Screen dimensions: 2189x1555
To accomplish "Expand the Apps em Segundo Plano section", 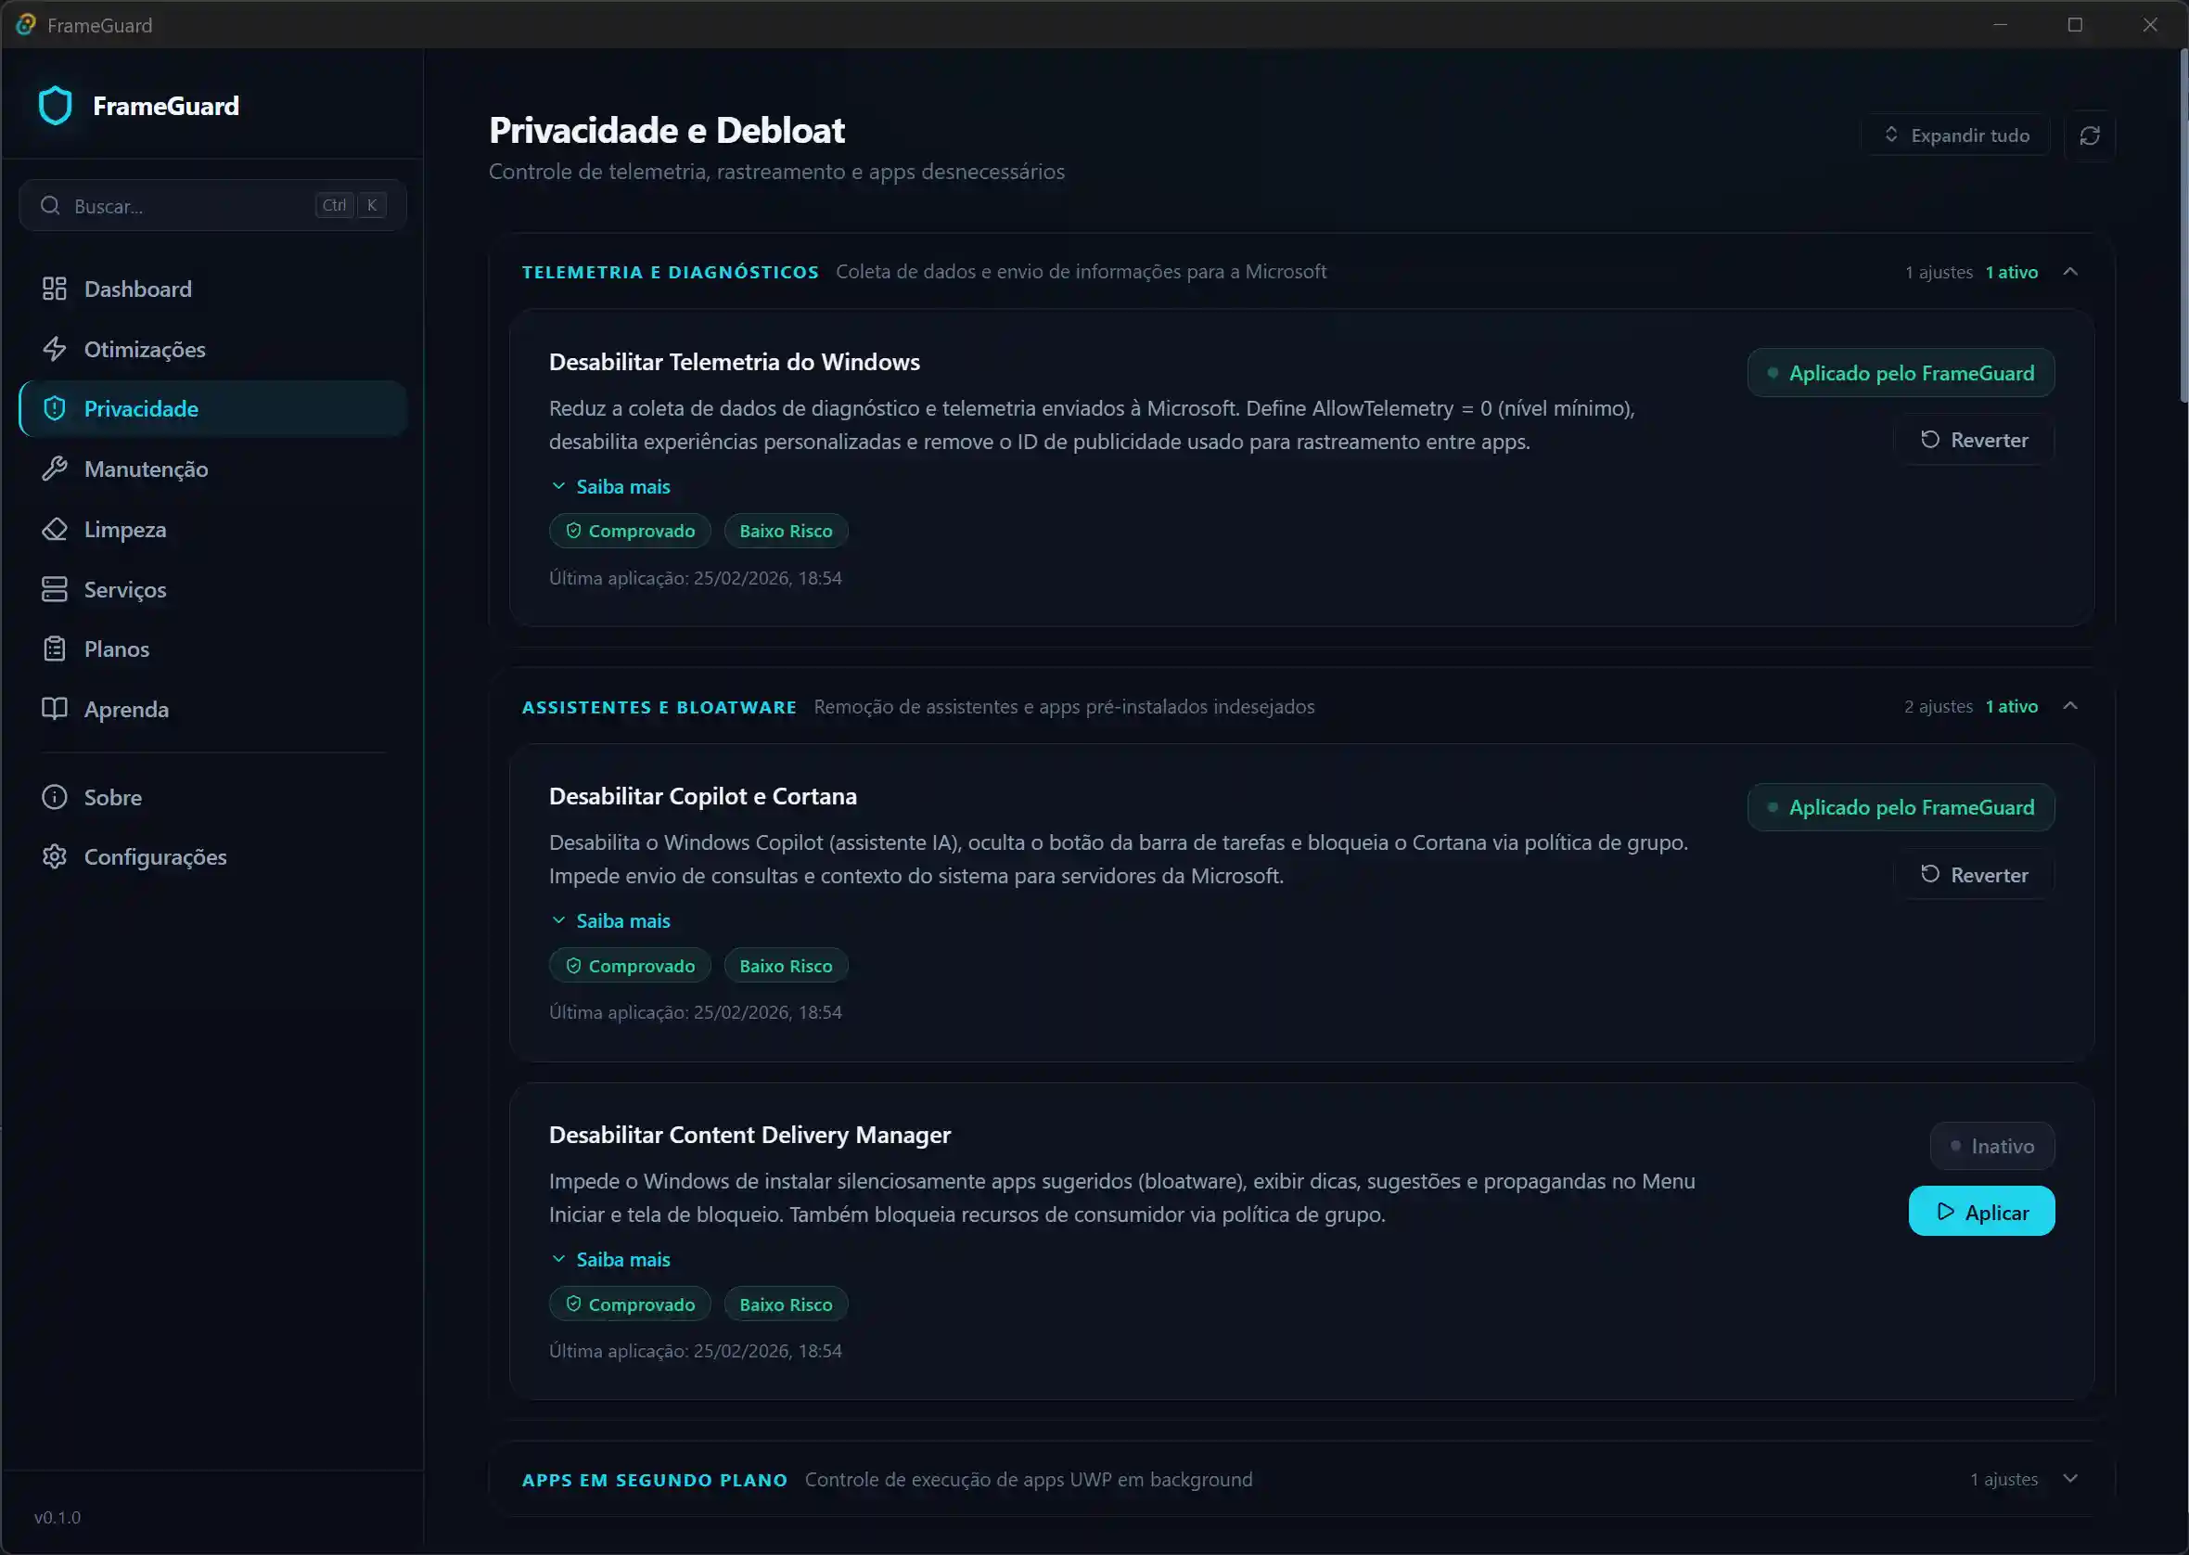I will [x=2070, y=1479].
